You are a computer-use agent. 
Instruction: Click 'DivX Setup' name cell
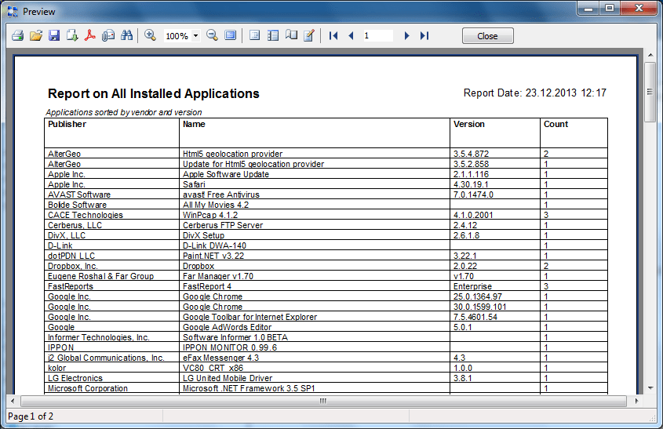315,235
